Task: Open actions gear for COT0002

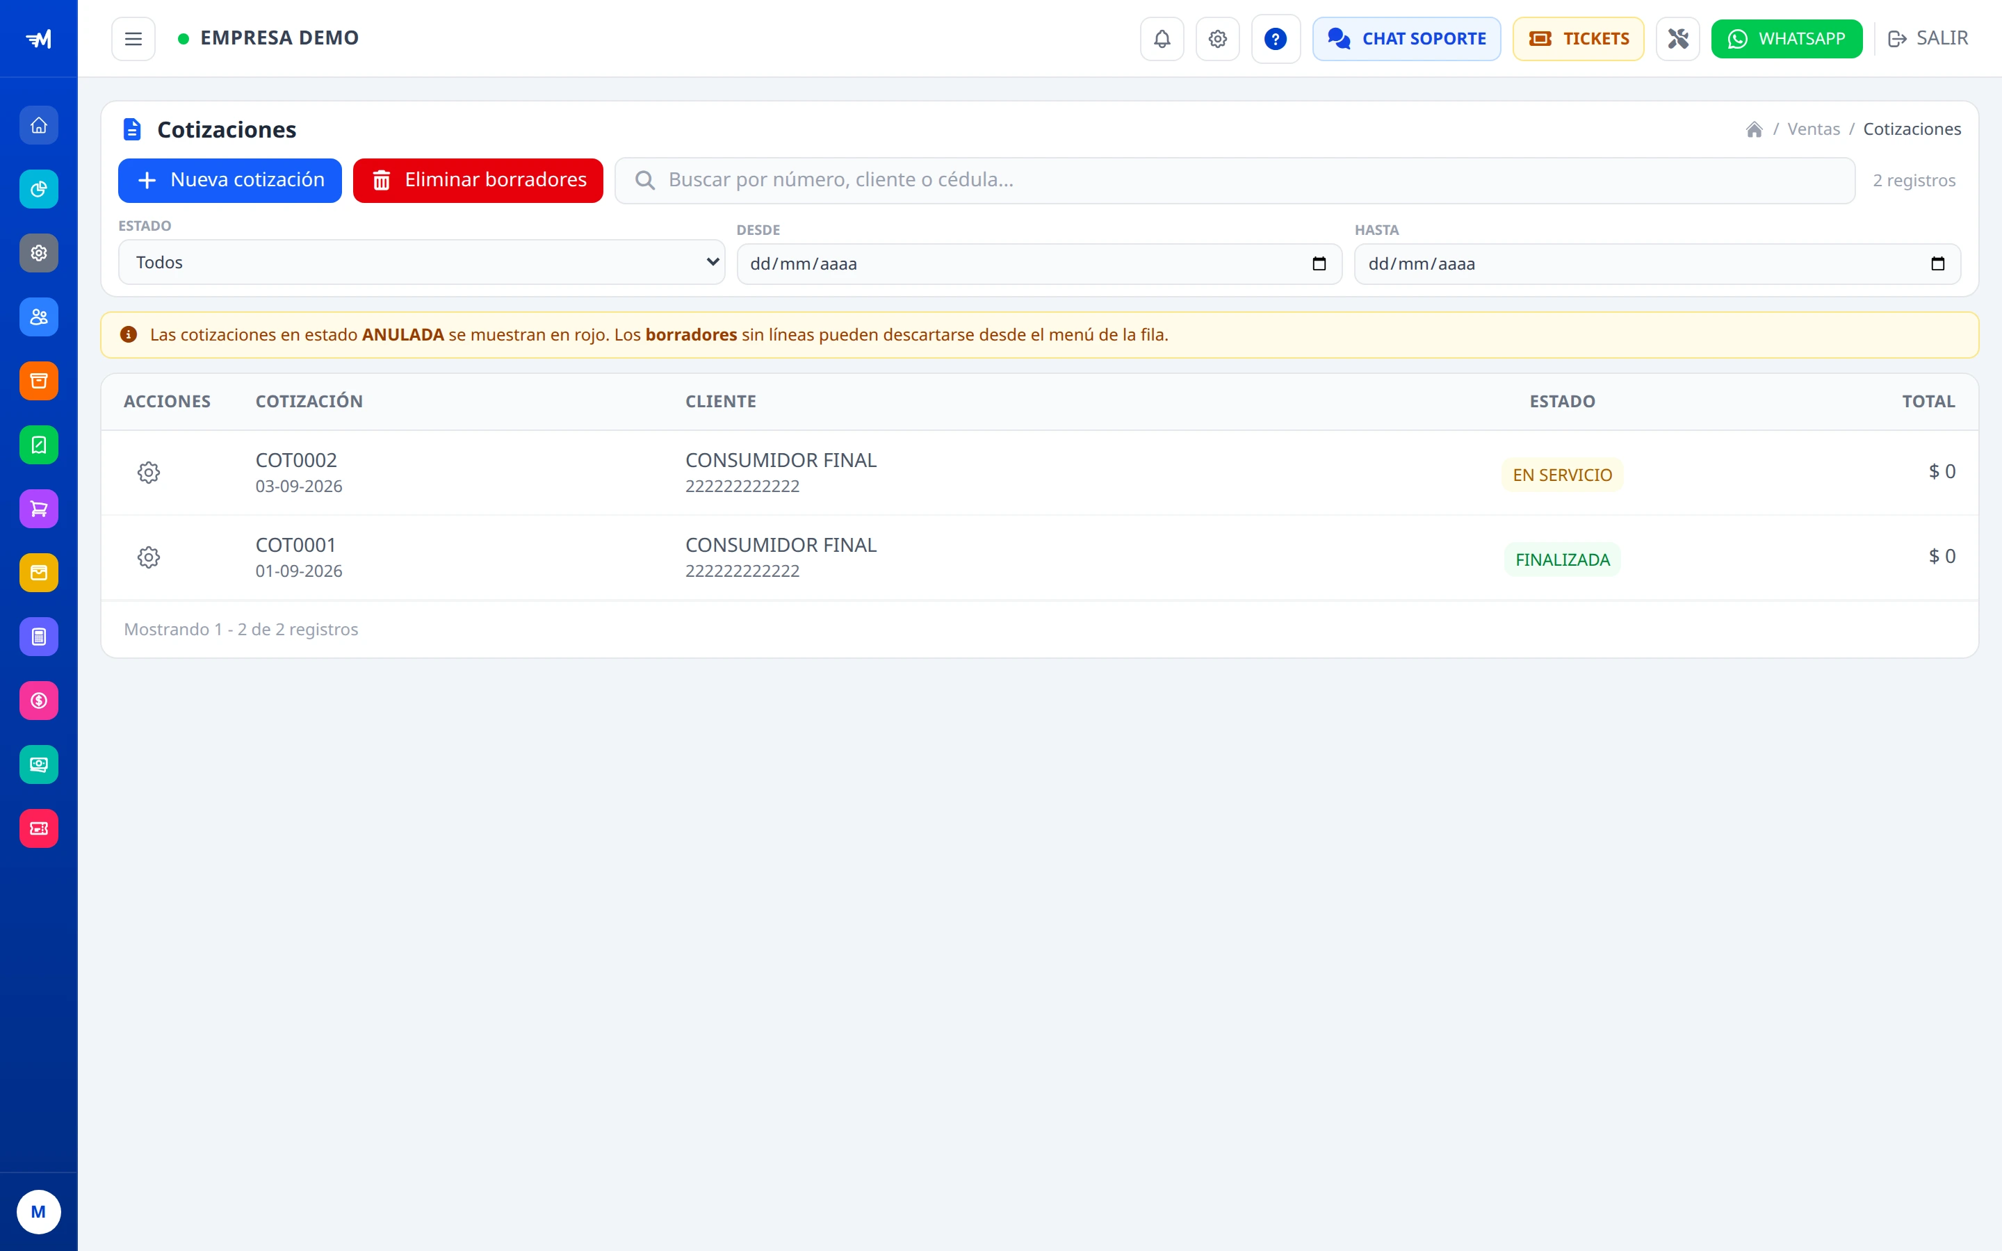Action: pyautogui.click(x=149, y=473)
